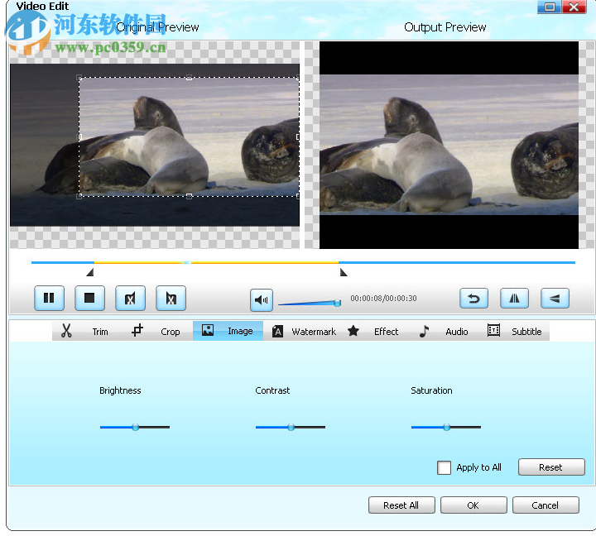596x536 pixels.
Task: Open the Trim tab
Action: (x=87, y=331)
